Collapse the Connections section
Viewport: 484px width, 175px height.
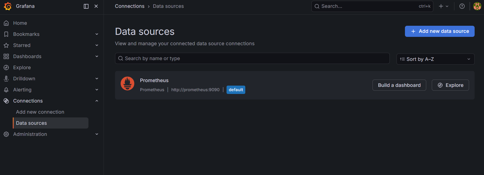97,101
